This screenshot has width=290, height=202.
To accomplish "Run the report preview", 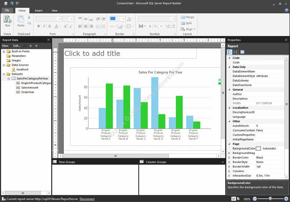I will 8,21.
